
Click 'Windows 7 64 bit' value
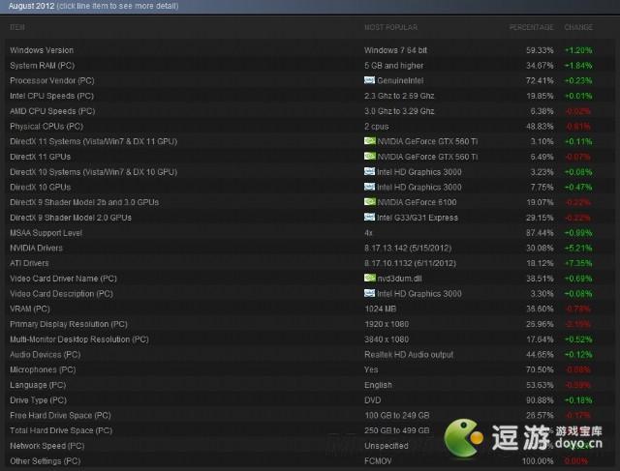coord(395,50)
